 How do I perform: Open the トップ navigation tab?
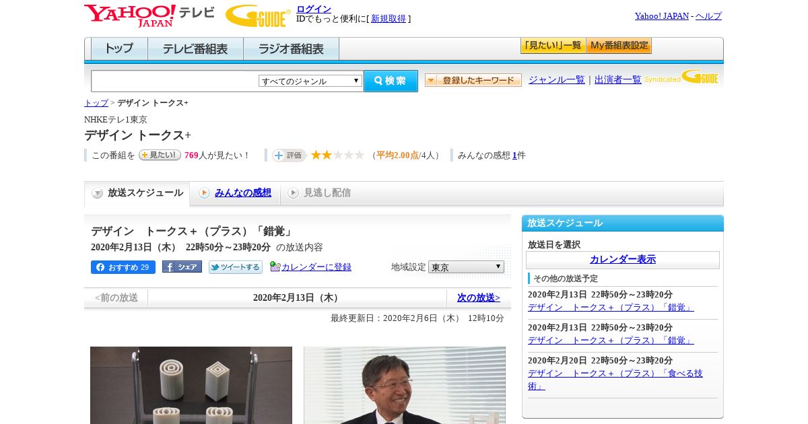[119, 49]
